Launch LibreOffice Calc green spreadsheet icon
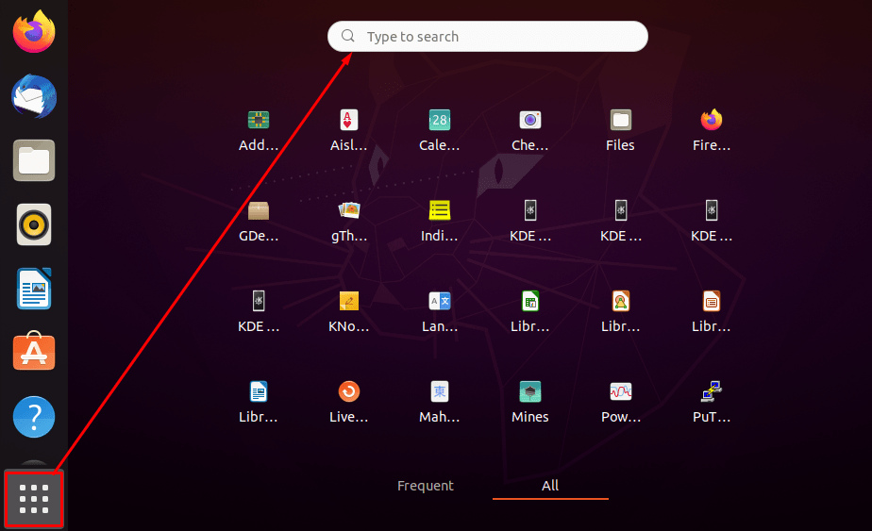The image size is (872, 531). 530,312
